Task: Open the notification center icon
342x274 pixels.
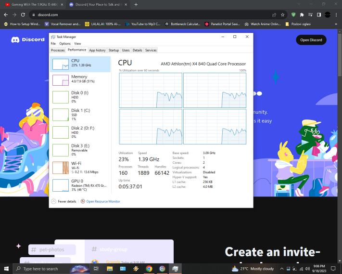Action: 333,269
